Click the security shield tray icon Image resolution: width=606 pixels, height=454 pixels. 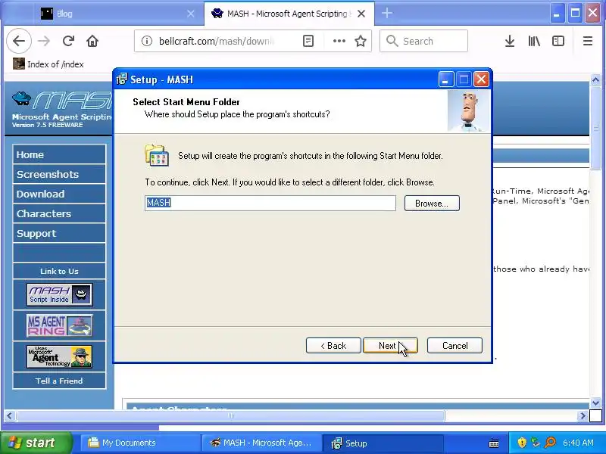[522, 443]
